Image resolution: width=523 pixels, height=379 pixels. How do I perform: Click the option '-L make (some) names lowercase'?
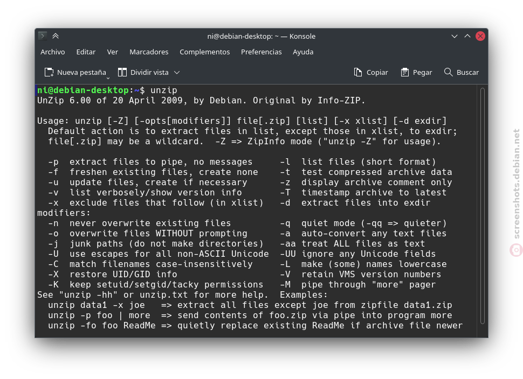tap(363, 264)
